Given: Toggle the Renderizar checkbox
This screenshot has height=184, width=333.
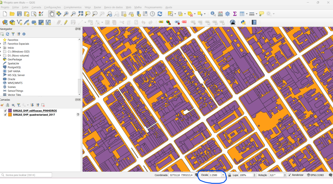Looking at the screenshot, I should pyautogui.click(x=289, y=175).
